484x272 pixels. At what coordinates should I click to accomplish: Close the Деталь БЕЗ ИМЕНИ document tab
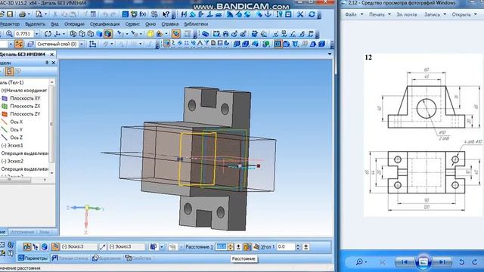(52, 54)
